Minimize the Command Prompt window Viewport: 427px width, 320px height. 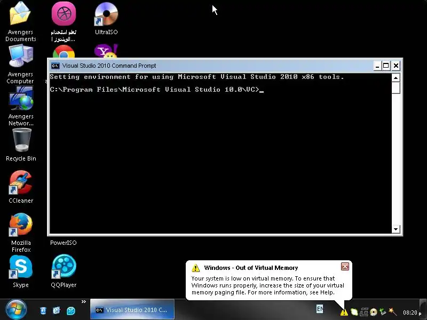point(377,66)
